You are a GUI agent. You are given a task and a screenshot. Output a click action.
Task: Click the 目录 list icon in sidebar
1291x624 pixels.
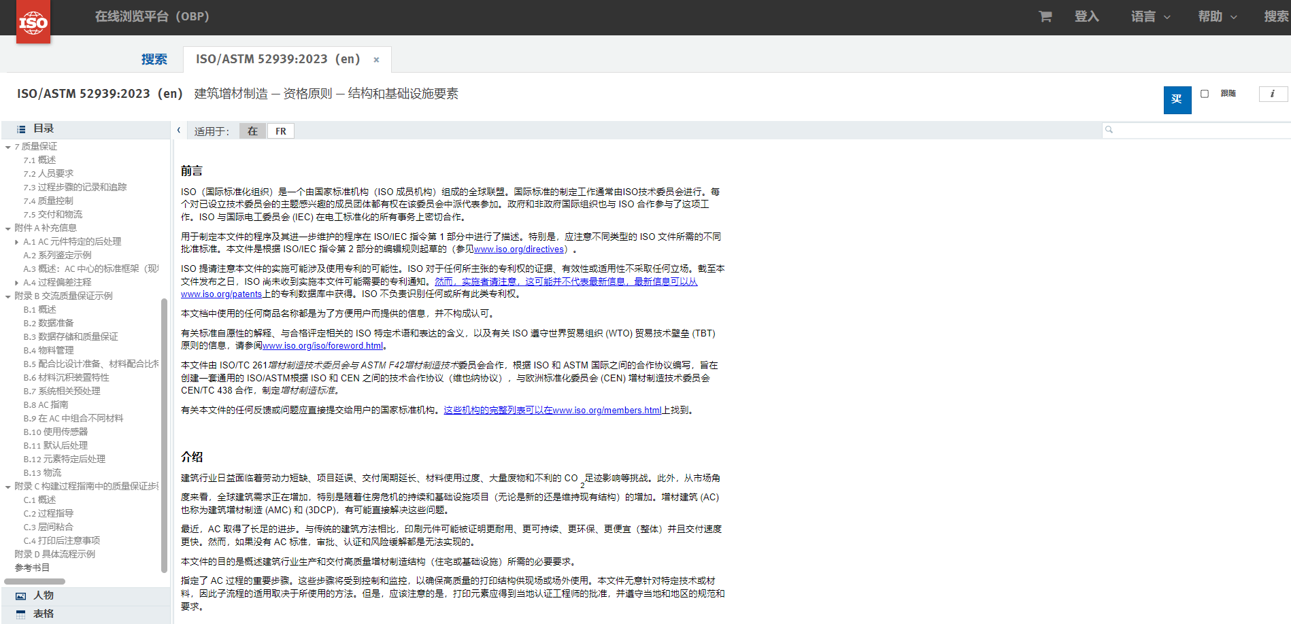(x=21, y=129)
